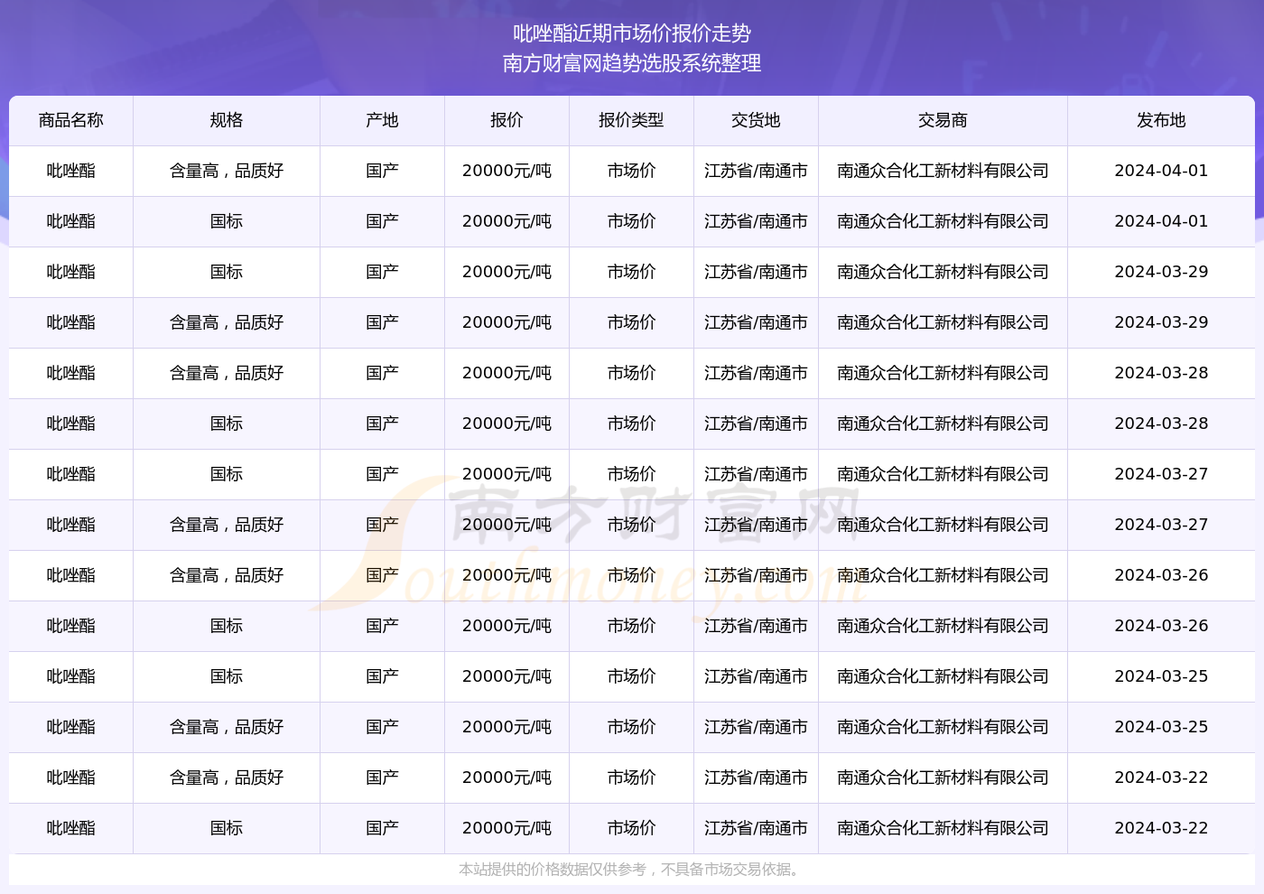This screenshot has width=1264, height=894.
Task: Click the 报价类型 column header
Action: pyautogui.click(x=631, y=120)
